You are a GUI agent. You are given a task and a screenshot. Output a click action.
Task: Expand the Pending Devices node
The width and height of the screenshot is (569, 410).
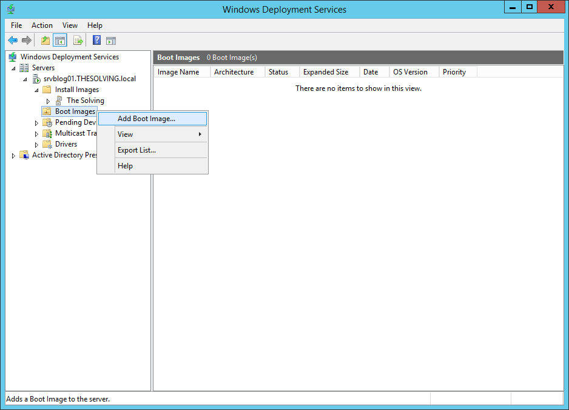(36, 123)
